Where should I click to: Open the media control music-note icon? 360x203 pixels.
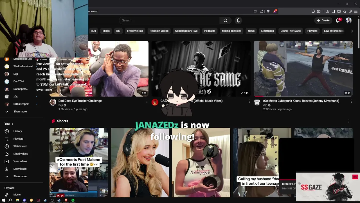[328, 11]
